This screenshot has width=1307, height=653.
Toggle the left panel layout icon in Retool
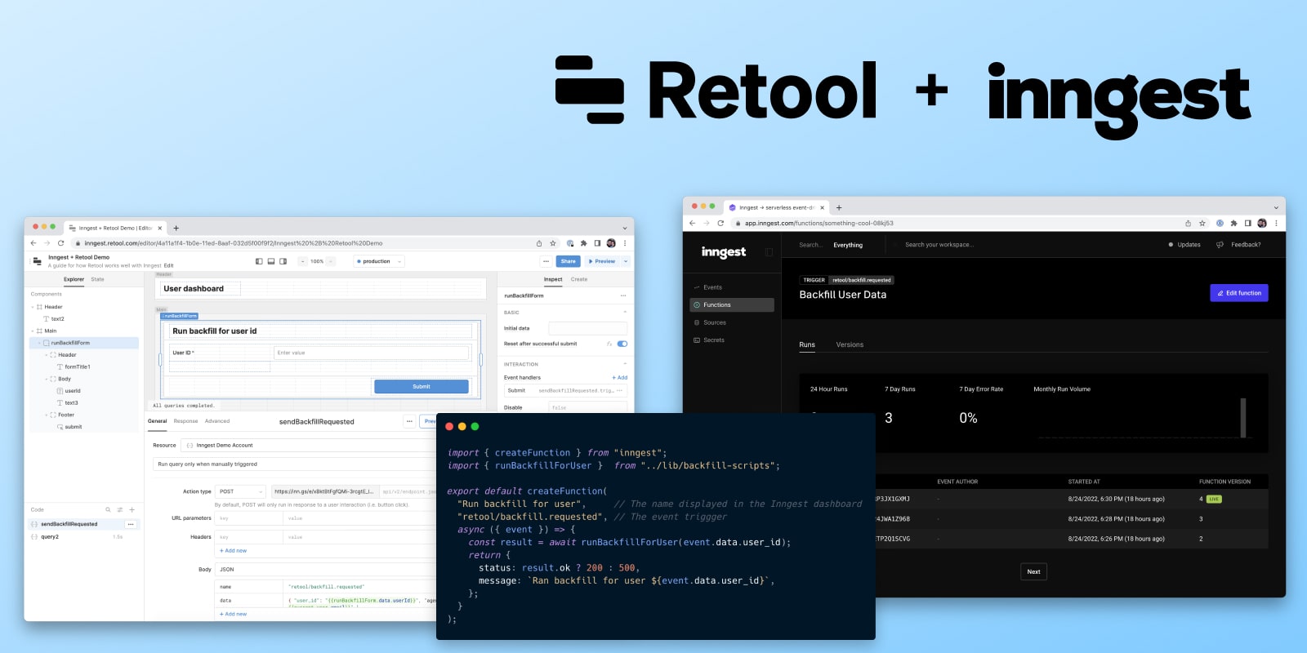coord(259,261)
